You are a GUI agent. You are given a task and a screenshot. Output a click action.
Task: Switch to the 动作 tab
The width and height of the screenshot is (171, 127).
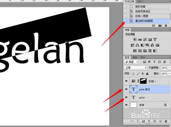(x=140, y=1)
